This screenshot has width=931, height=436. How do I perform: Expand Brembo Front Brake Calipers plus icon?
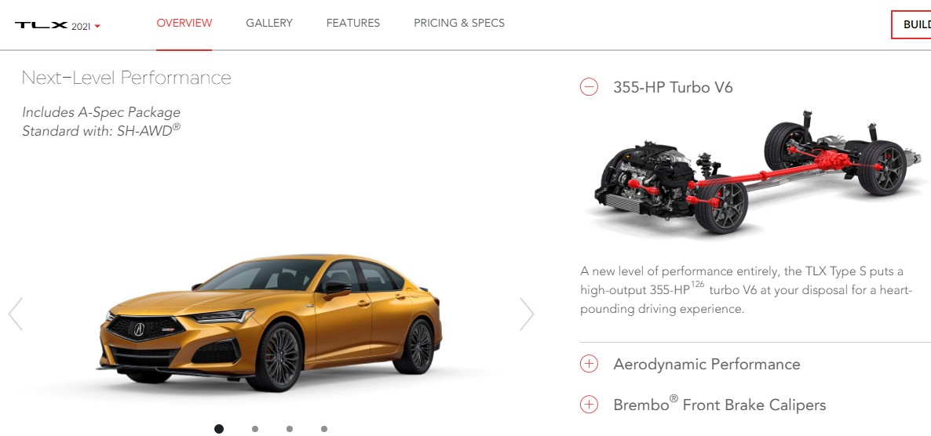[589, 405]
